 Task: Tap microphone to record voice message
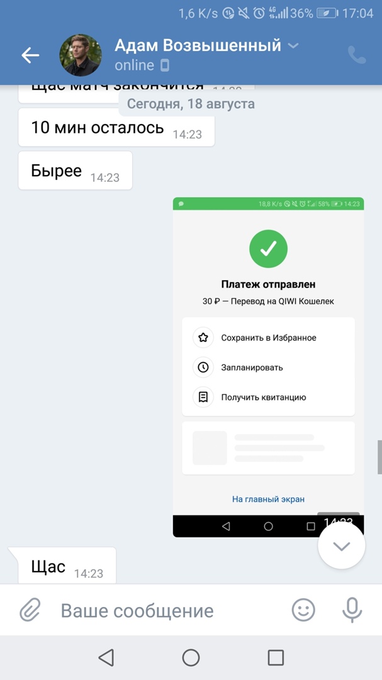pos(351,609)
